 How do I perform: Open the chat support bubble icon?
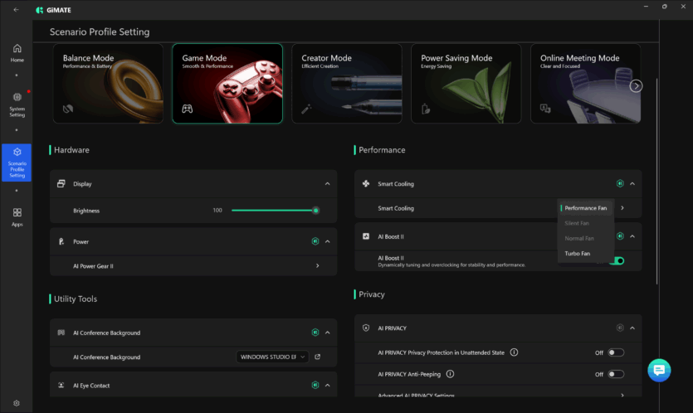tap(659, 370)
